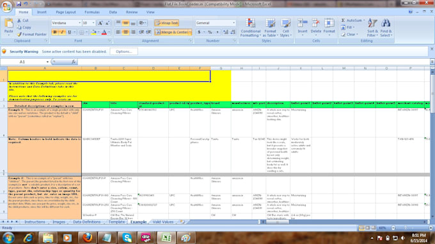
Task: Open Firefox from the taskbar
Action: tap(87, 238)
